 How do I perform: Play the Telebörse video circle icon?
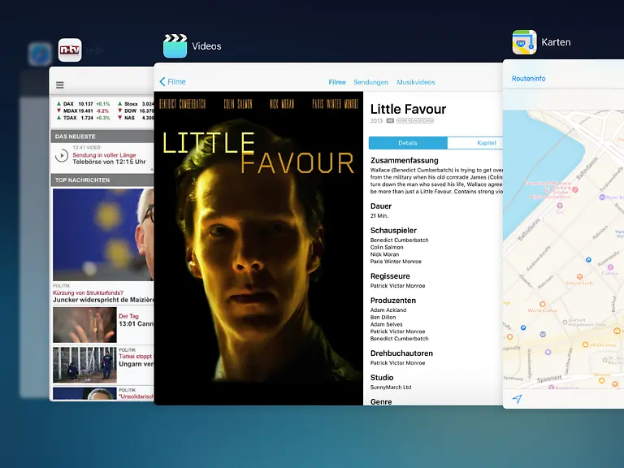coord(62,155)
